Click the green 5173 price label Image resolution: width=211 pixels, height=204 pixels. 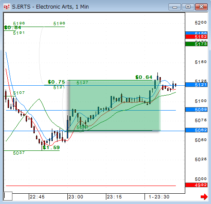[196, 44]
